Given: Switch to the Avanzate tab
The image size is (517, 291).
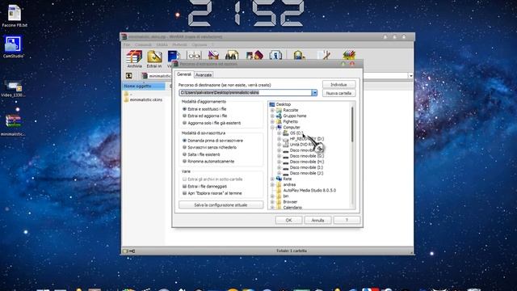Looking at the screenshot, I should click(204, 75).
